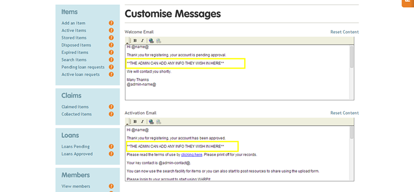This screenshot has height=192, width=414.
Task: Go to Add an item
Action: 73,23
